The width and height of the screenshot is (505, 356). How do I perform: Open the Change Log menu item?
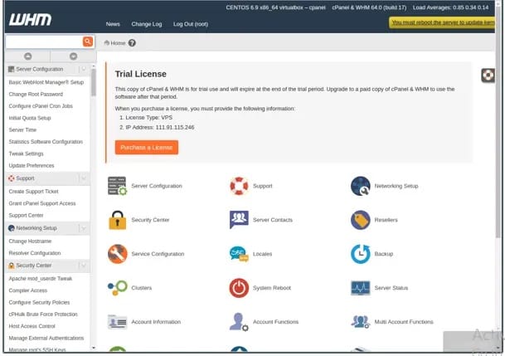(x=147, y=24)
